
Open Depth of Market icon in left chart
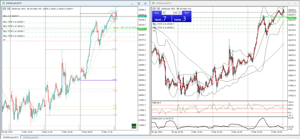[x=8, y=9]
